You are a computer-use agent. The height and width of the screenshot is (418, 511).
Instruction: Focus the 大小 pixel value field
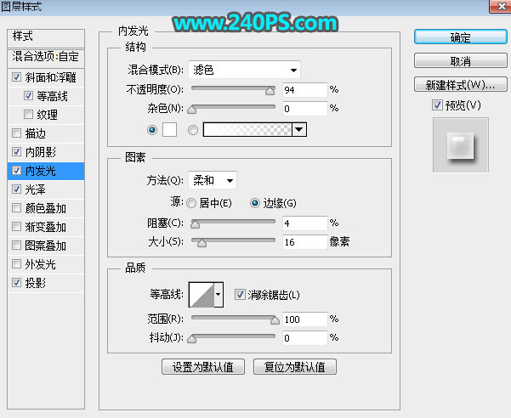coord(304,242)
